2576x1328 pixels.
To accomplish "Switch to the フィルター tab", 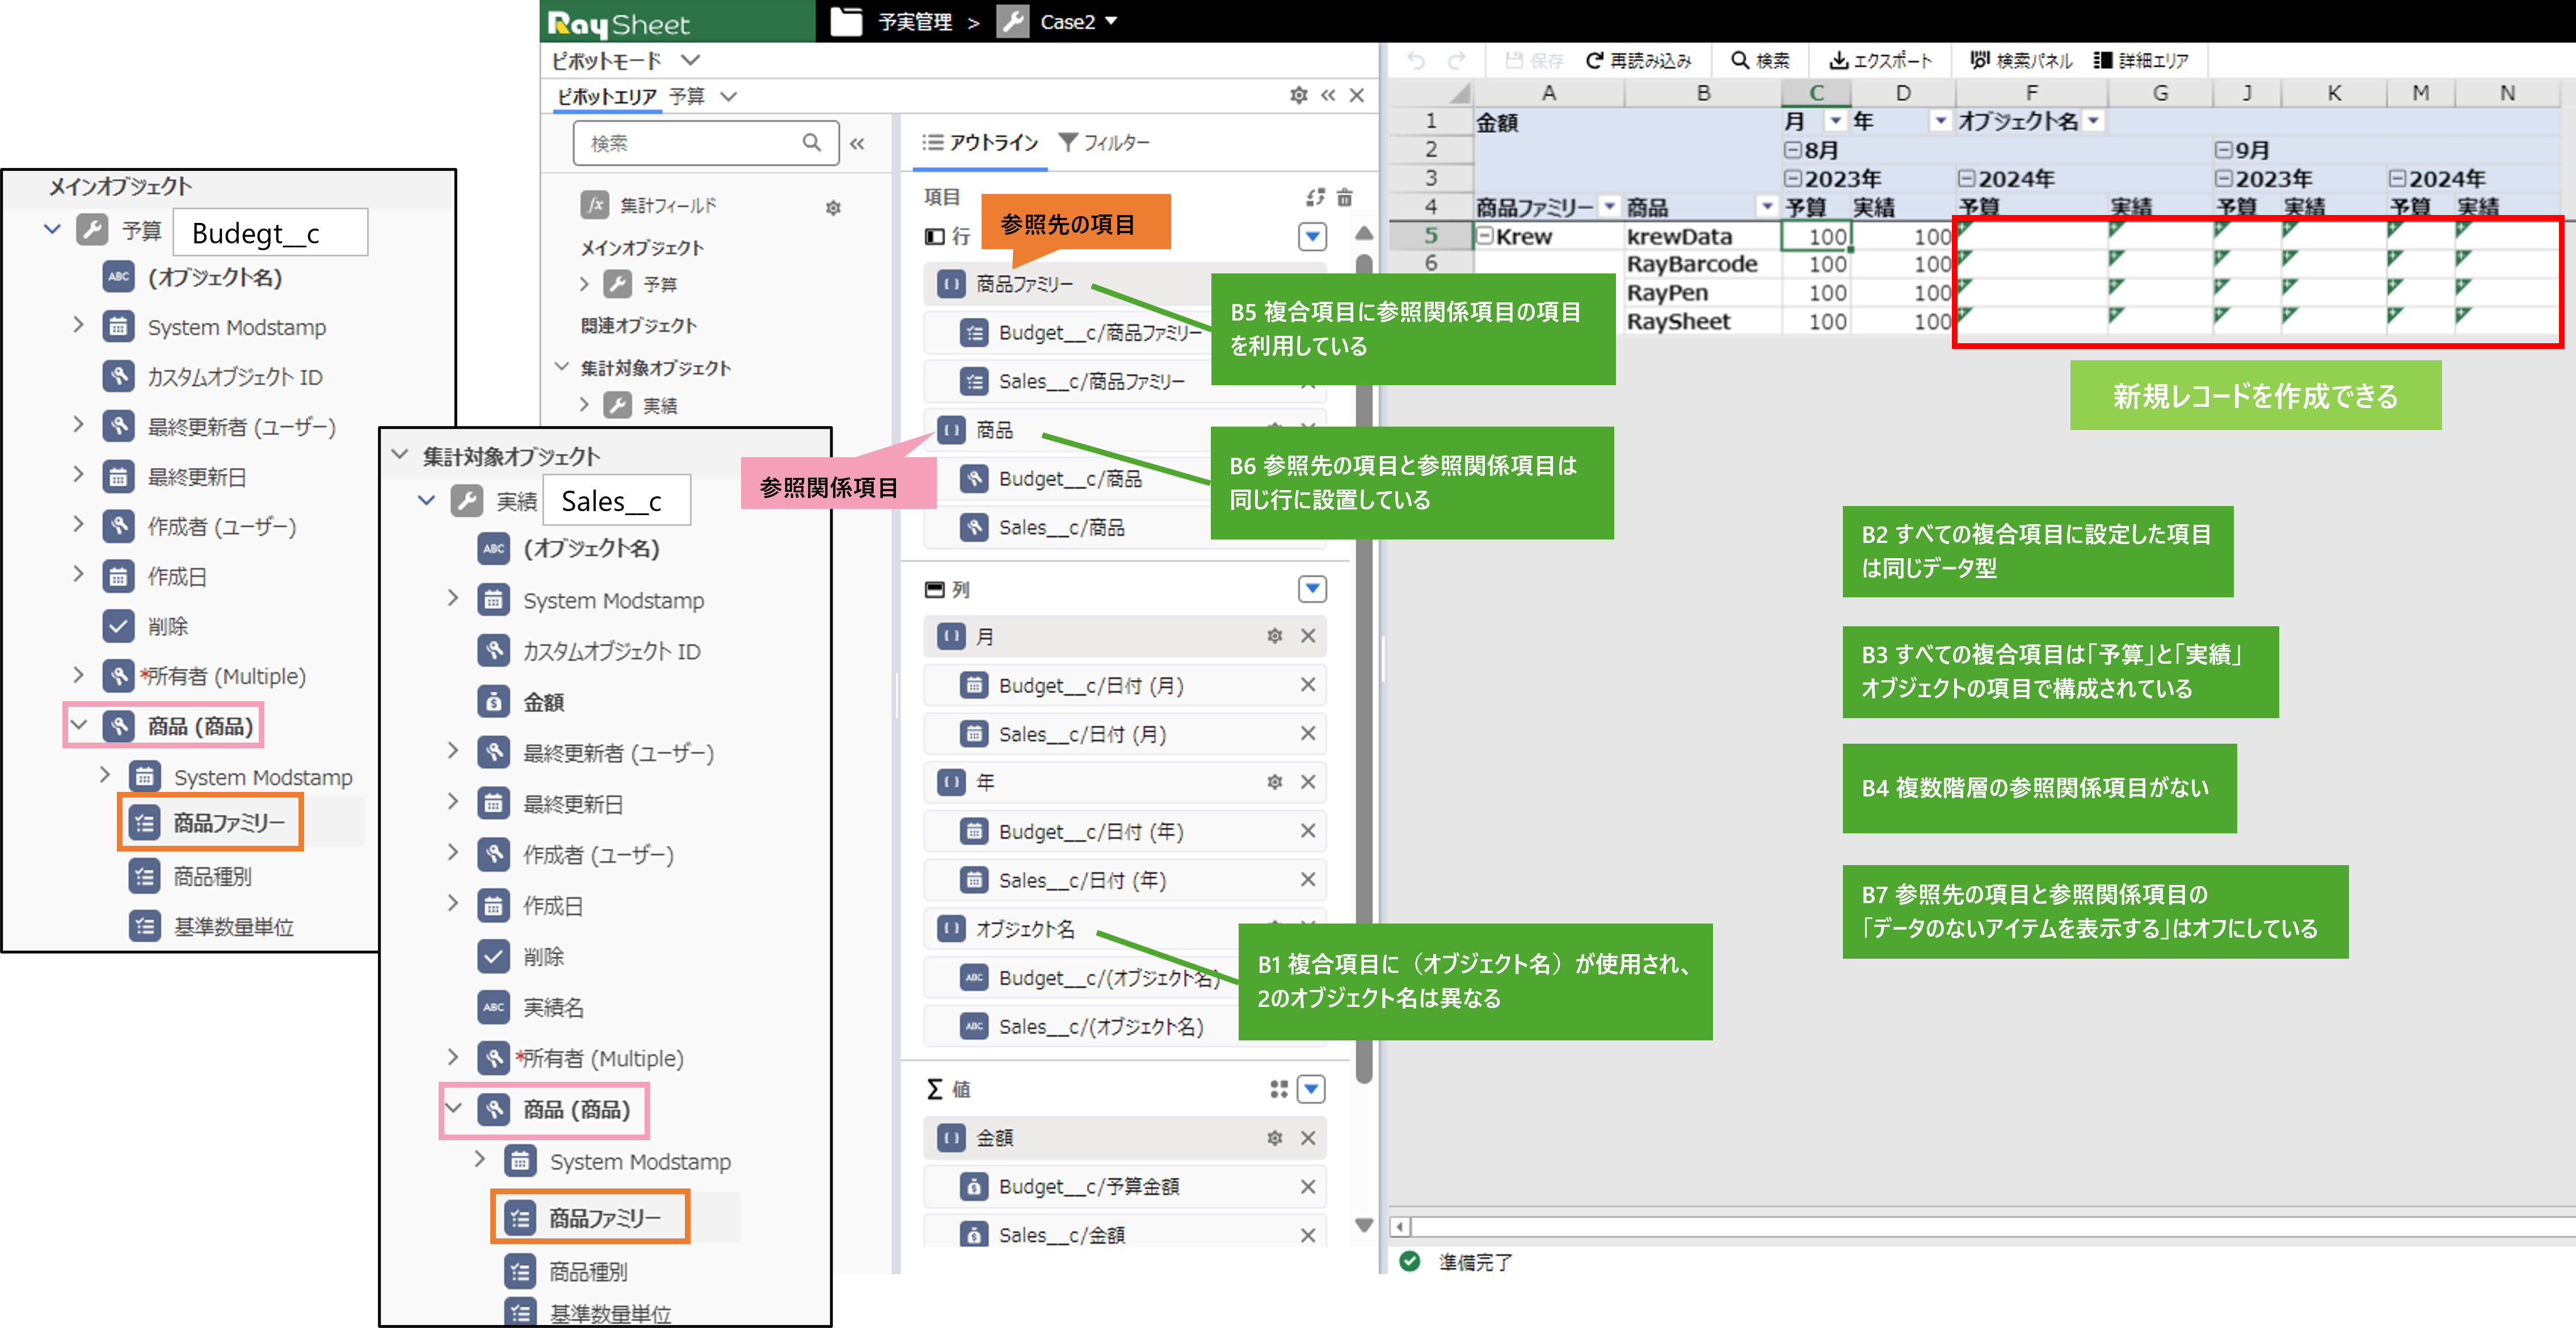I will tap(1105, 143).
